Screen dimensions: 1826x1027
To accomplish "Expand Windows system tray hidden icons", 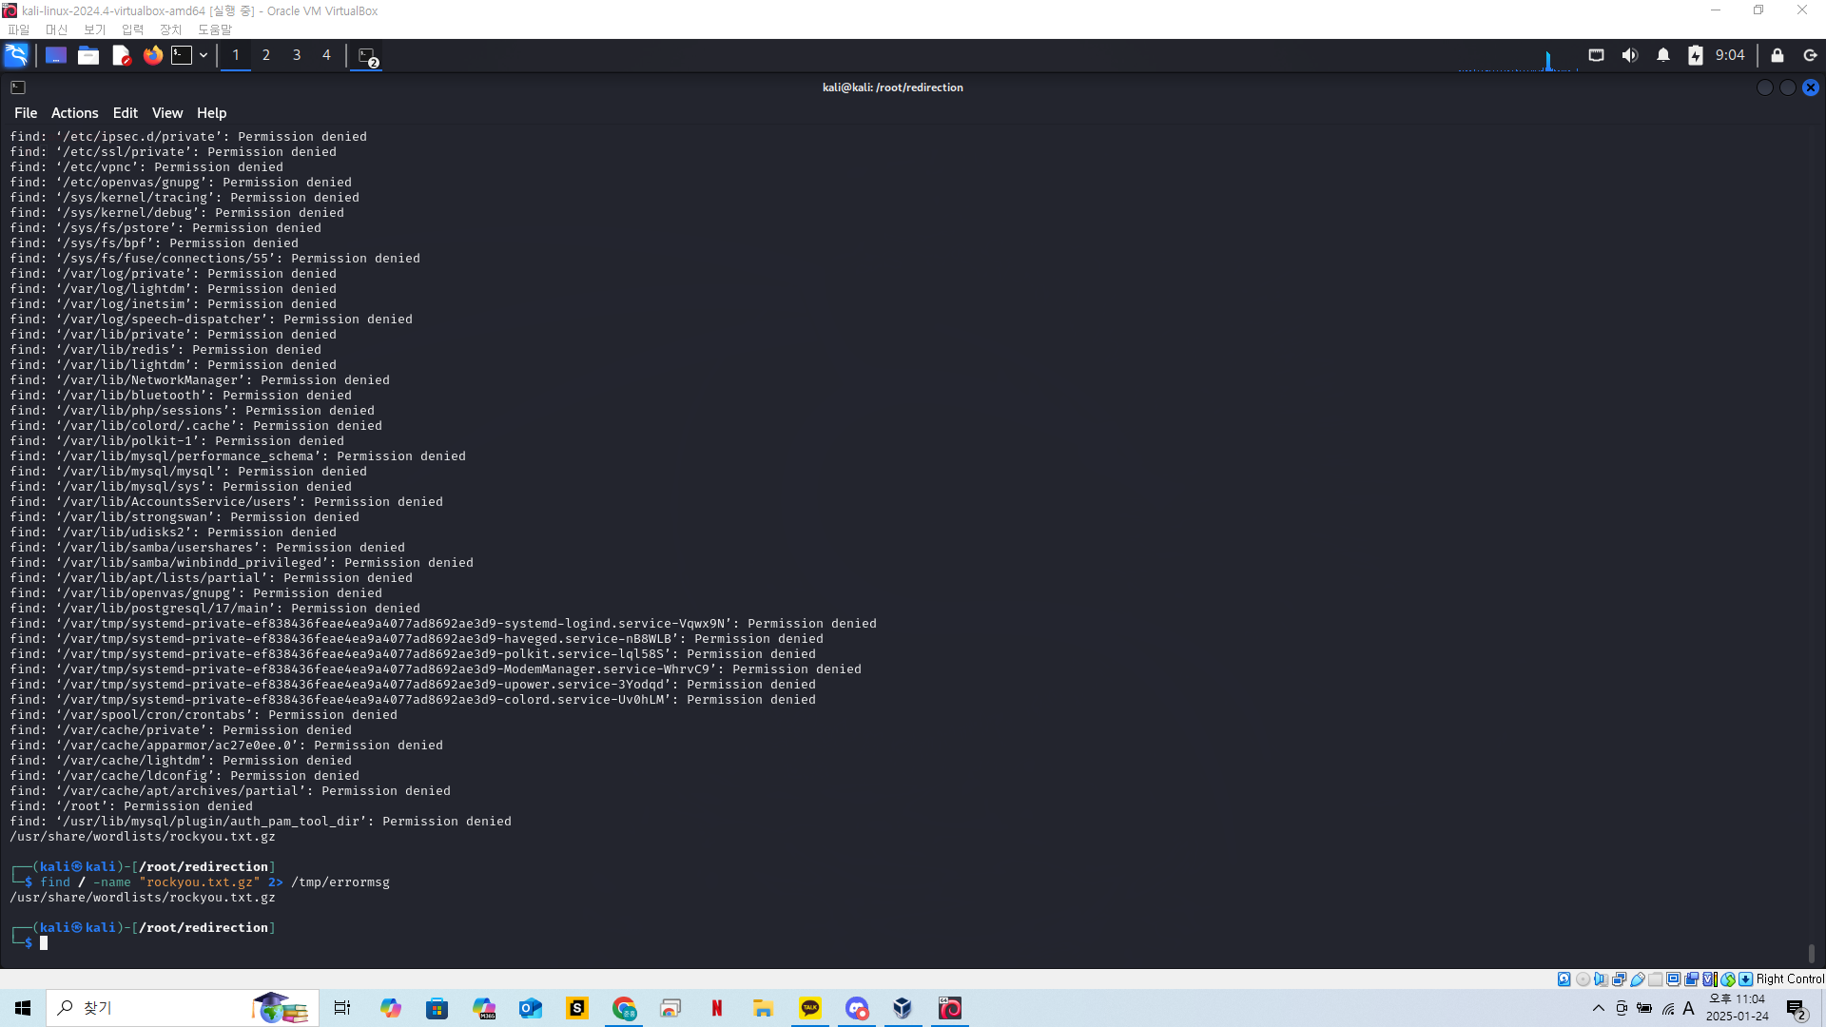I will 1598,1008.
